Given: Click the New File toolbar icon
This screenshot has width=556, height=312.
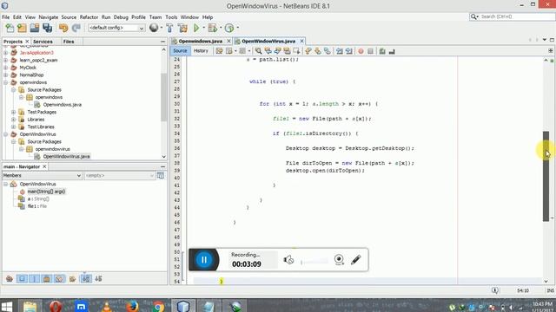Looking at the screenshot, I should pos(10,28).
